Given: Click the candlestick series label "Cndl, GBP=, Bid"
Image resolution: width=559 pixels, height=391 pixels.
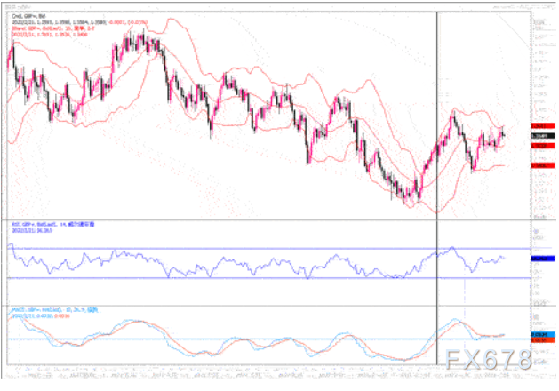Looking at the screenshot, I should click(28, 16).
